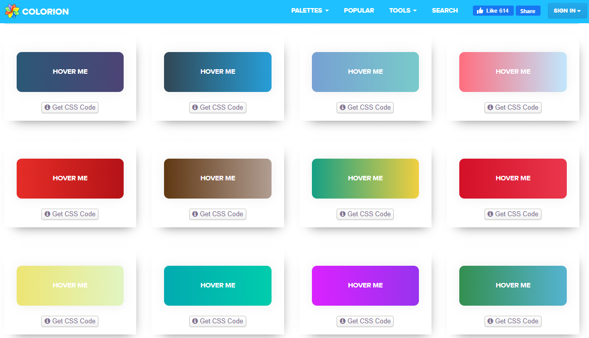Viewport: 589px width, 338px height.
Task: Click the Facebook Like 614 button
Action: [493, 11]
